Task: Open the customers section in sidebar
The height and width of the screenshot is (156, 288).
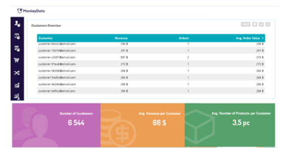Action: pyautogui.click(x=17, y=24)
